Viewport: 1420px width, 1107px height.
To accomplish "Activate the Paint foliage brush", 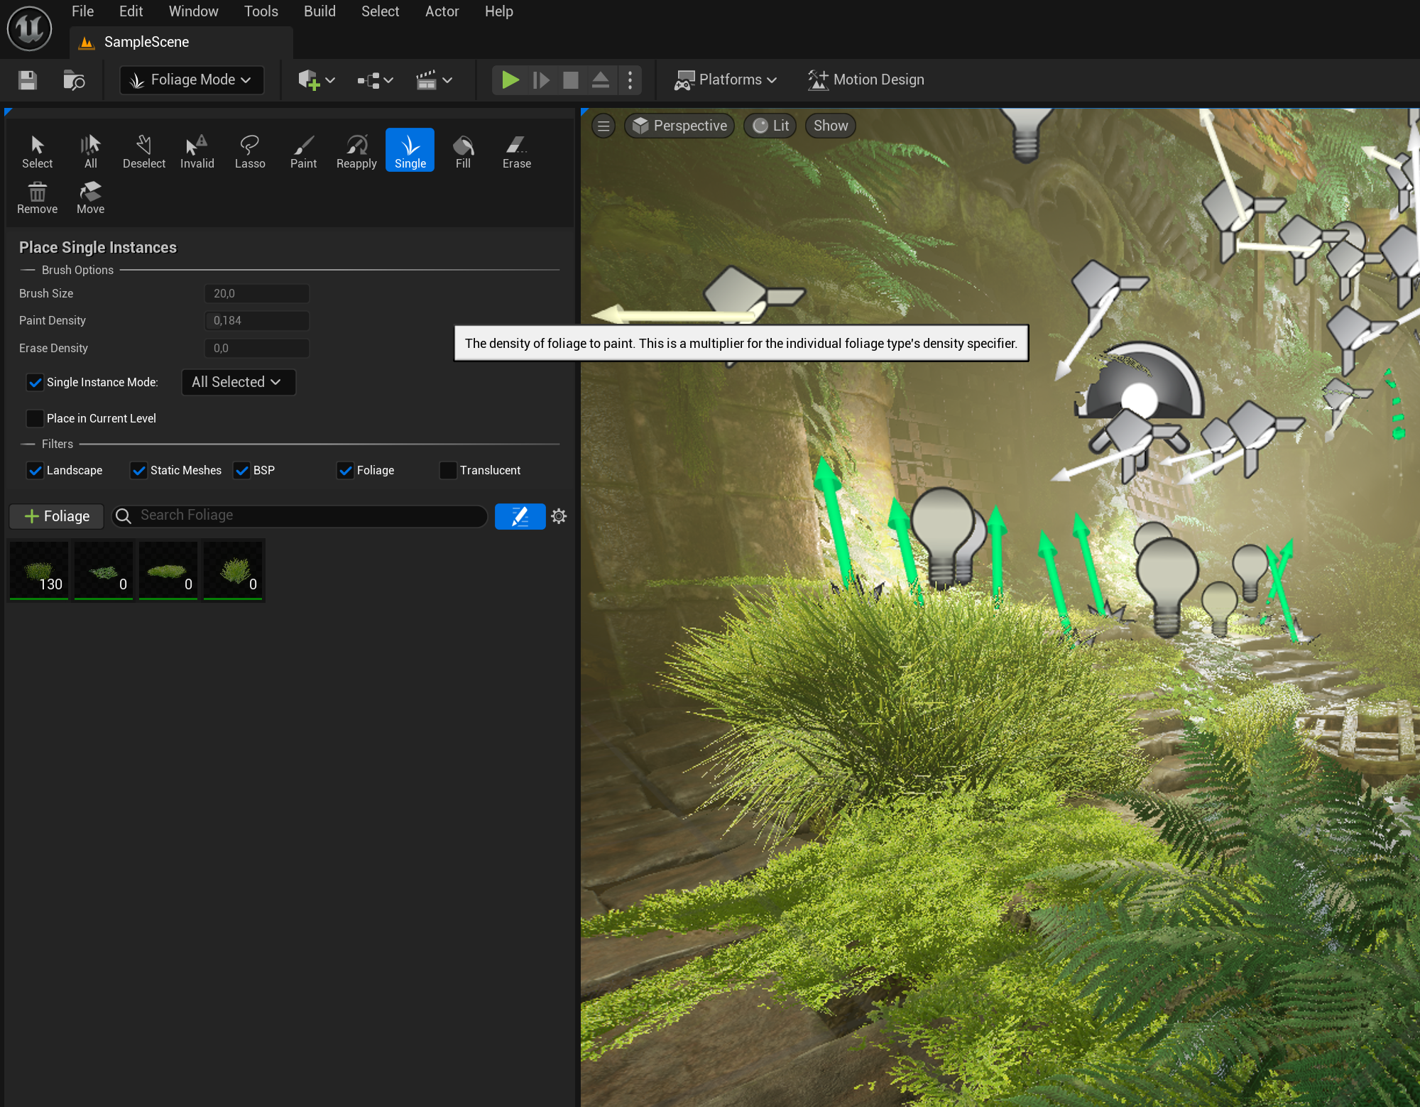I will point(303,151).
